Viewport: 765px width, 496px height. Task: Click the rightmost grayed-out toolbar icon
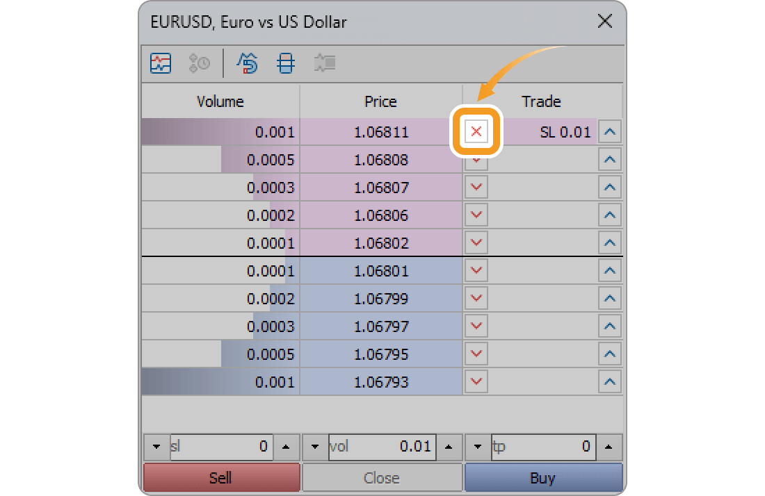point(324,63)
